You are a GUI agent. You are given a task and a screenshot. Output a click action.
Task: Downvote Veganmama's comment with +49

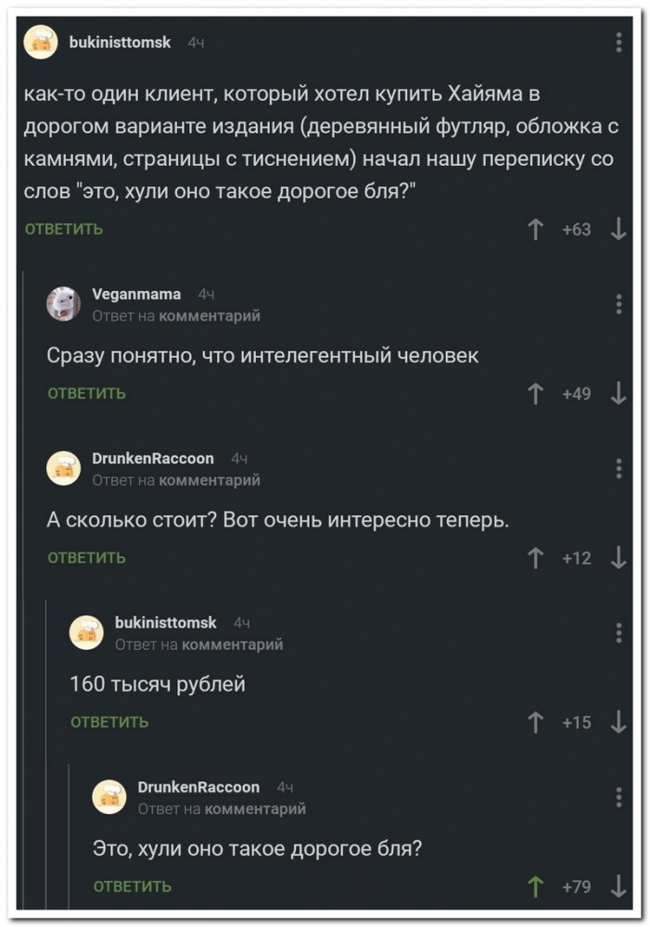[x=619, y=394]
